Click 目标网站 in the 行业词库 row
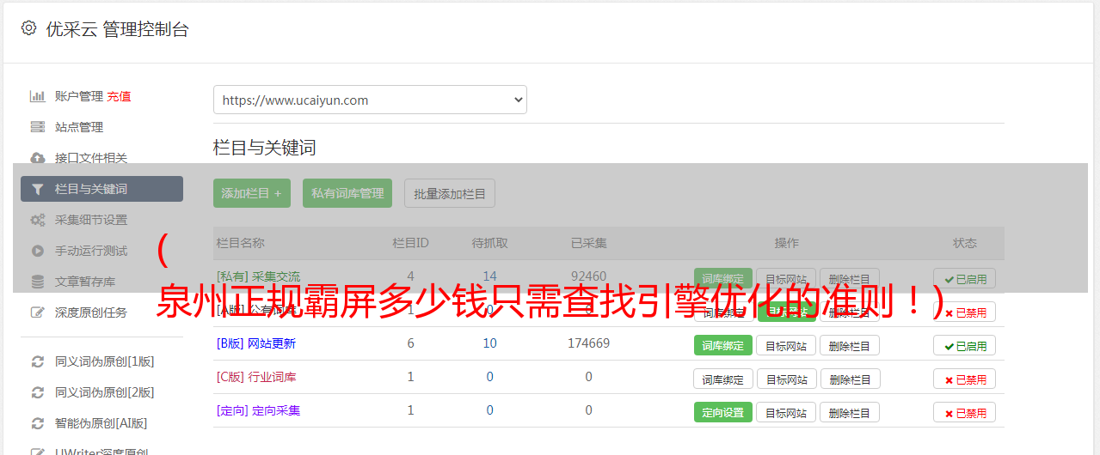The height and width of the screenshot is (455, 1100). click(786, 379)
